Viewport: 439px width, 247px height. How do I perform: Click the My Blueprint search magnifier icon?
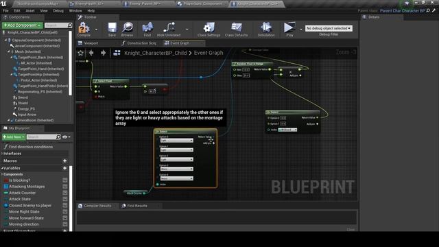58,137
